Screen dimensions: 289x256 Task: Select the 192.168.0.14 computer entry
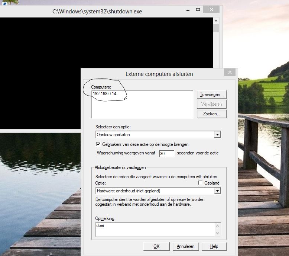[x=104, y=93]
